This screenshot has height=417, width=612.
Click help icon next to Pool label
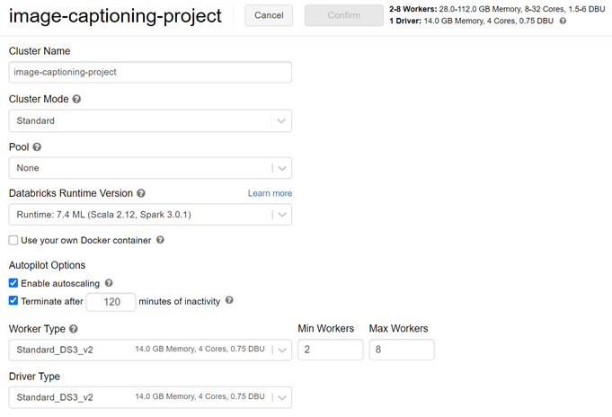(37, 146)
